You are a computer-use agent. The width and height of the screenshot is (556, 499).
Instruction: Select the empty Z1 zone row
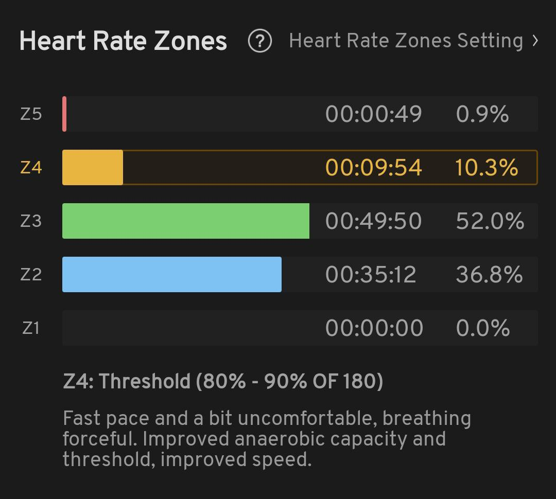point(300,328)
